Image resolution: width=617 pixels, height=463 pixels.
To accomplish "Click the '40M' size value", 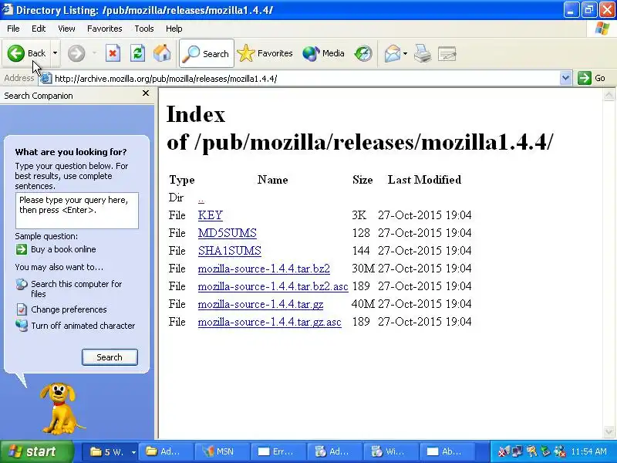I will tap(362, 304).
